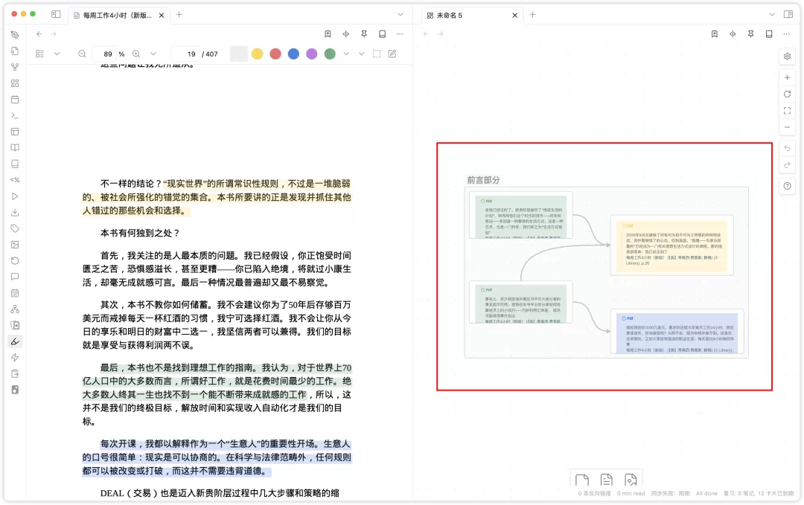The image size is (804, 505).
Task: Open canvas help question mark
Action: [787, 186]
